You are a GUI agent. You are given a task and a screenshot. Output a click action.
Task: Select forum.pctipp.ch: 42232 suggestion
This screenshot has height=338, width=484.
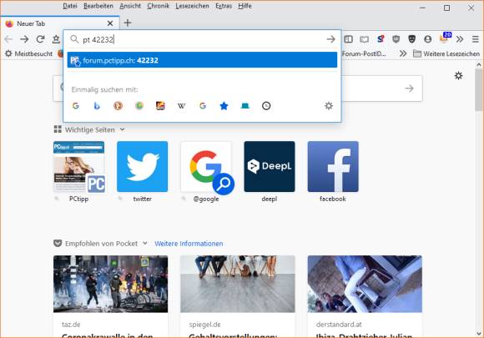pyautogui.click(x=202, y=60)
